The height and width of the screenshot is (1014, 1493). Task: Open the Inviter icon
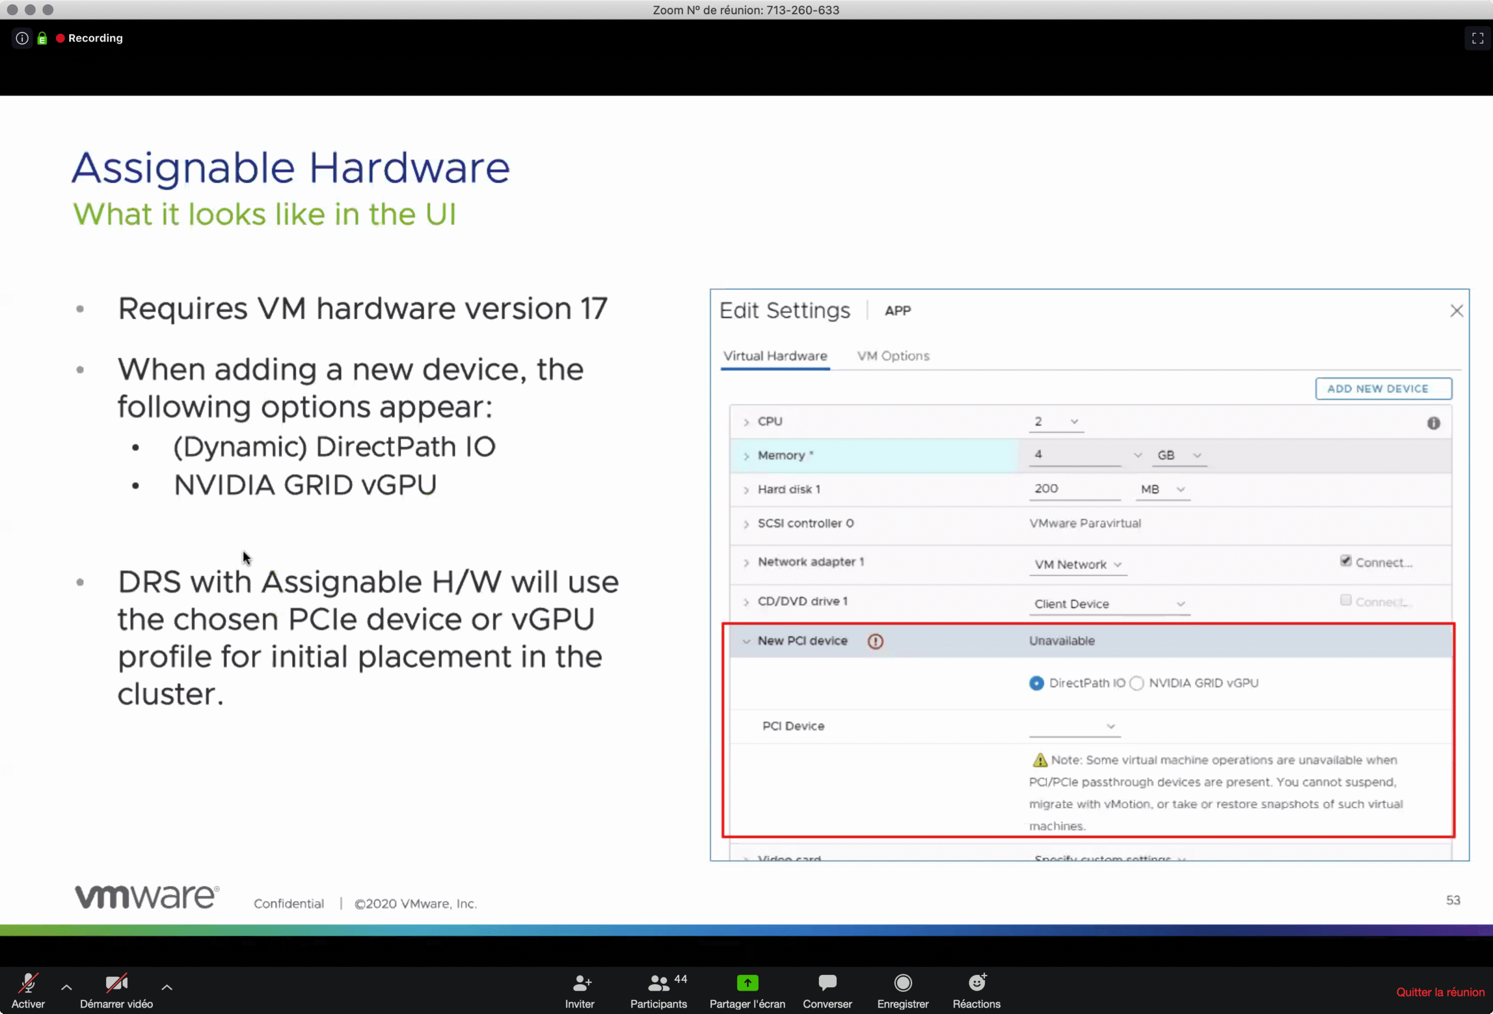(x=581, y=982)
